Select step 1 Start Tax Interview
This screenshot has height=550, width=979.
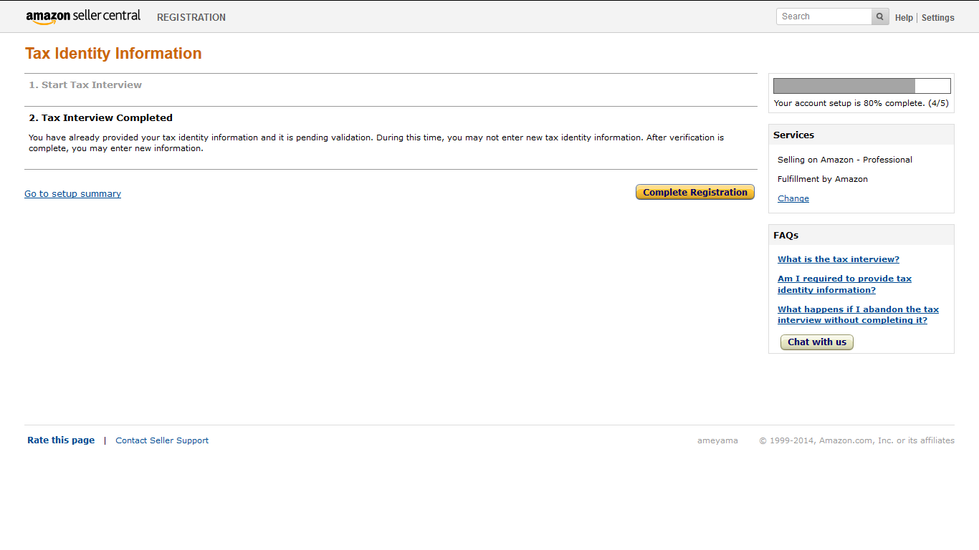pos(85,85)
